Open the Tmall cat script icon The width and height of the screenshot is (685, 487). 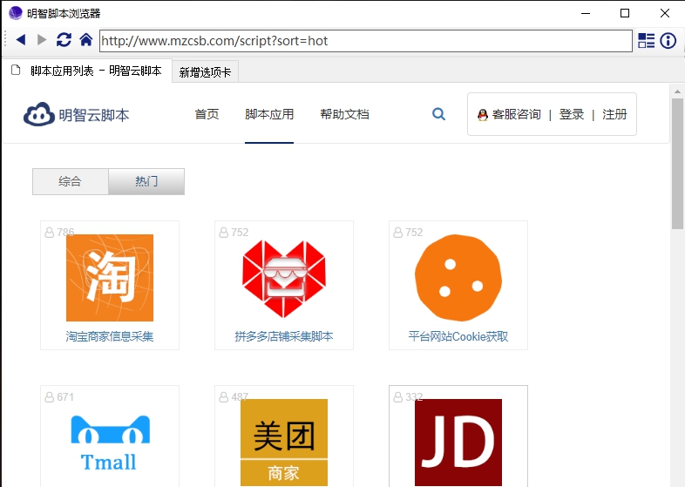tap(110, 443)
